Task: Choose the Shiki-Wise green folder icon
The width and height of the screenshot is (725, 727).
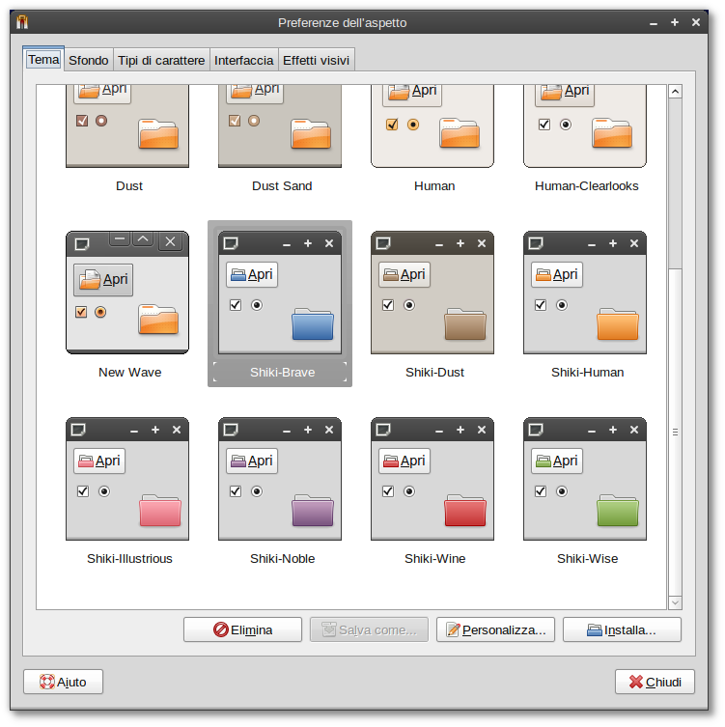Action: [618, 511]
